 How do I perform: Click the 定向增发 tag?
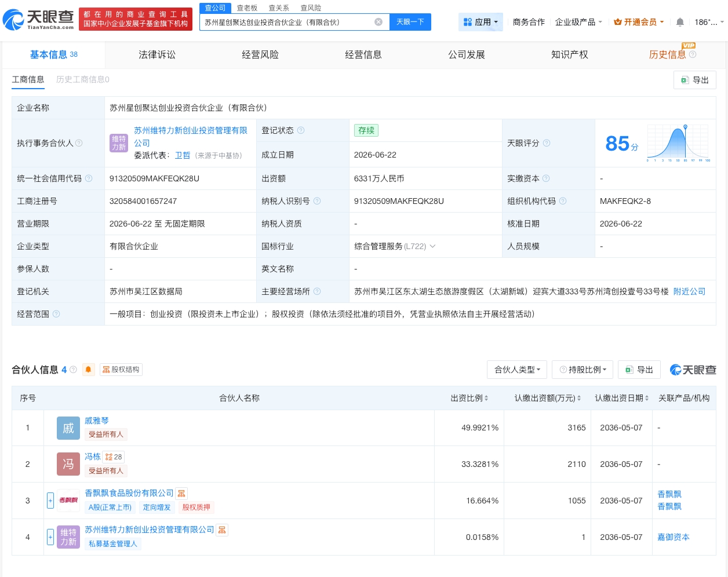[x=157, y=507]
